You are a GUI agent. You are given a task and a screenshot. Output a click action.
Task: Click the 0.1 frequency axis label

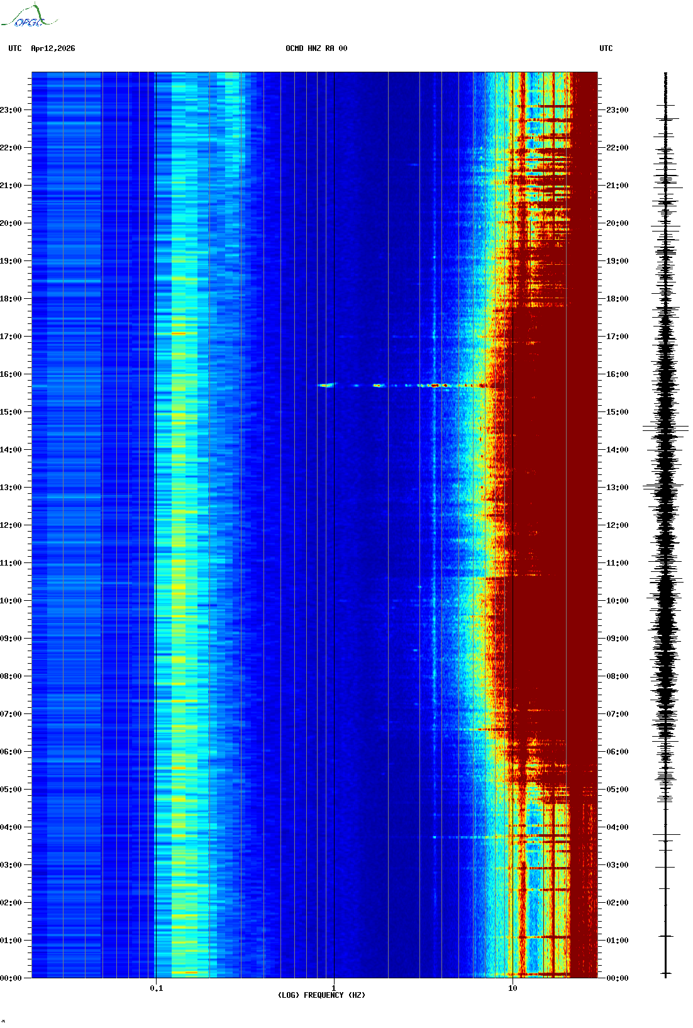[156, 988]
